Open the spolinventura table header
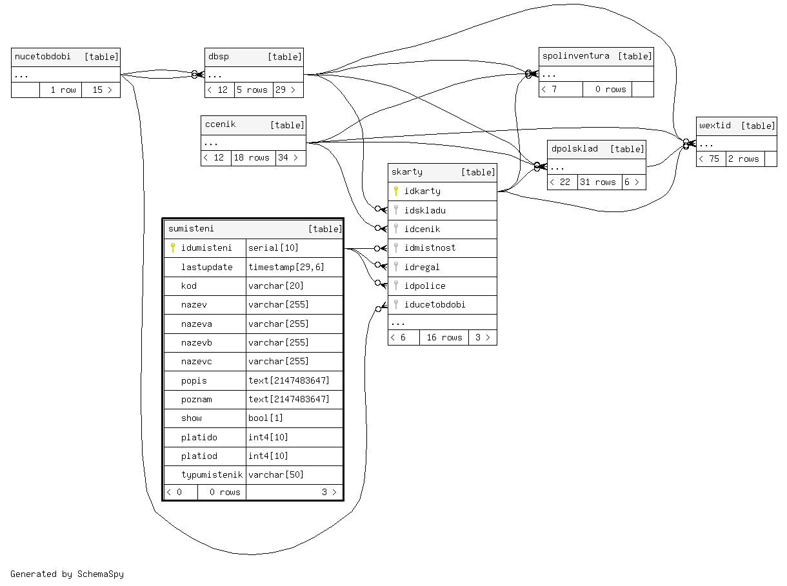 tap(596, 56)
